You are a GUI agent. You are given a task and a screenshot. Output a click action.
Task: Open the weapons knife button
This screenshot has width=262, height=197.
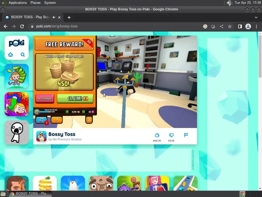57,120
